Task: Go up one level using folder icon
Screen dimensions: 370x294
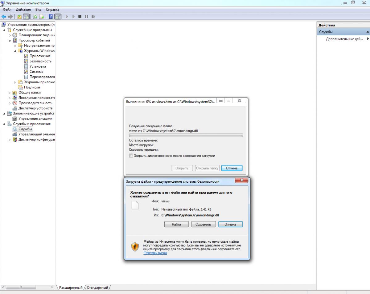Action: pos(19,17)
